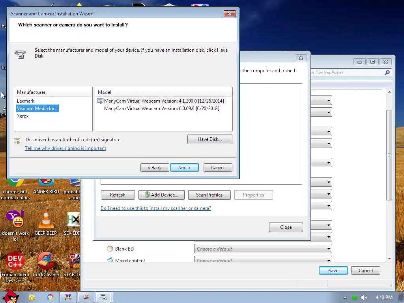Viewport: 404px width, 303px height.
Task: Minimize the Control Panel window
Action: coord(360,62)
